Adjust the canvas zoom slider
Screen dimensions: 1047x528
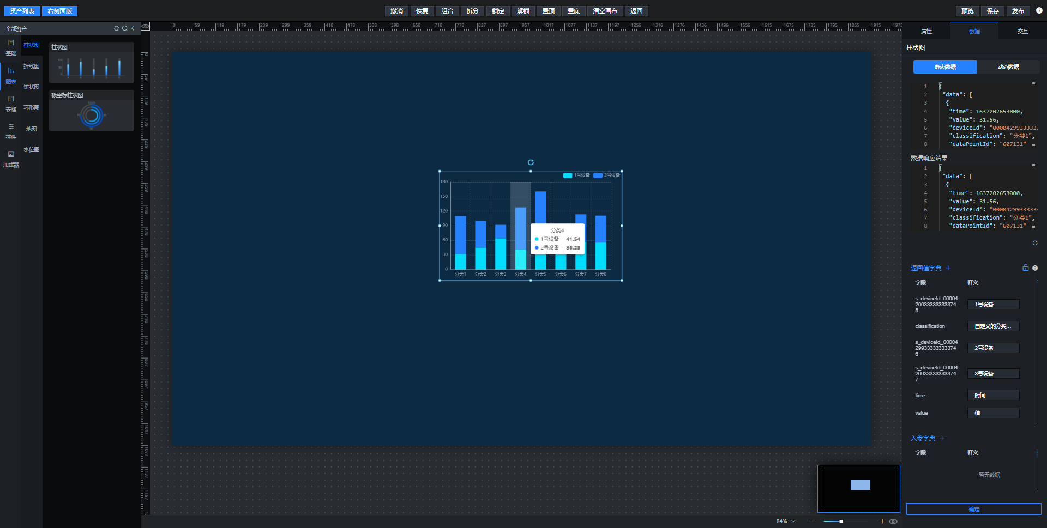[846, 521]
